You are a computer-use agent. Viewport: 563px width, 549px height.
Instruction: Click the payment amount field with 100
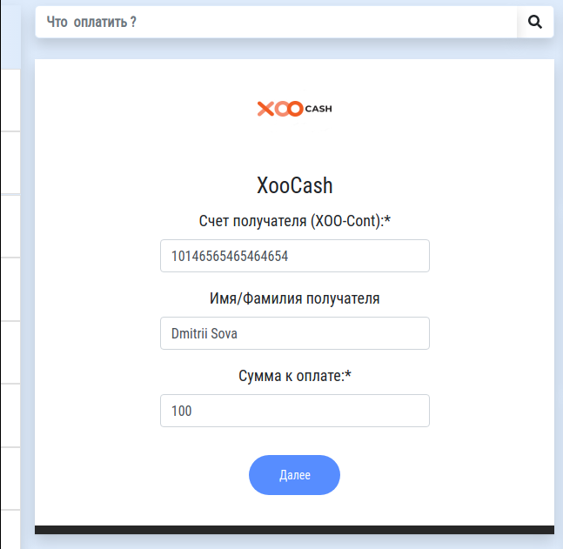click(x=295, y=411)
